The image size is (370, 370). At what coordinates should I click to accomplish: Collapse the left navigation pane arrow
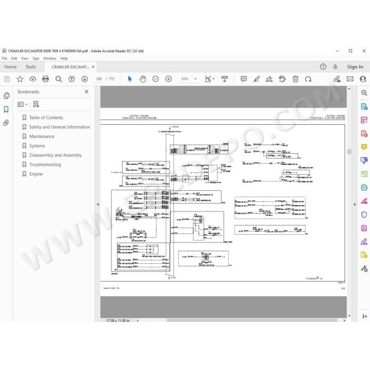[98, 205]
